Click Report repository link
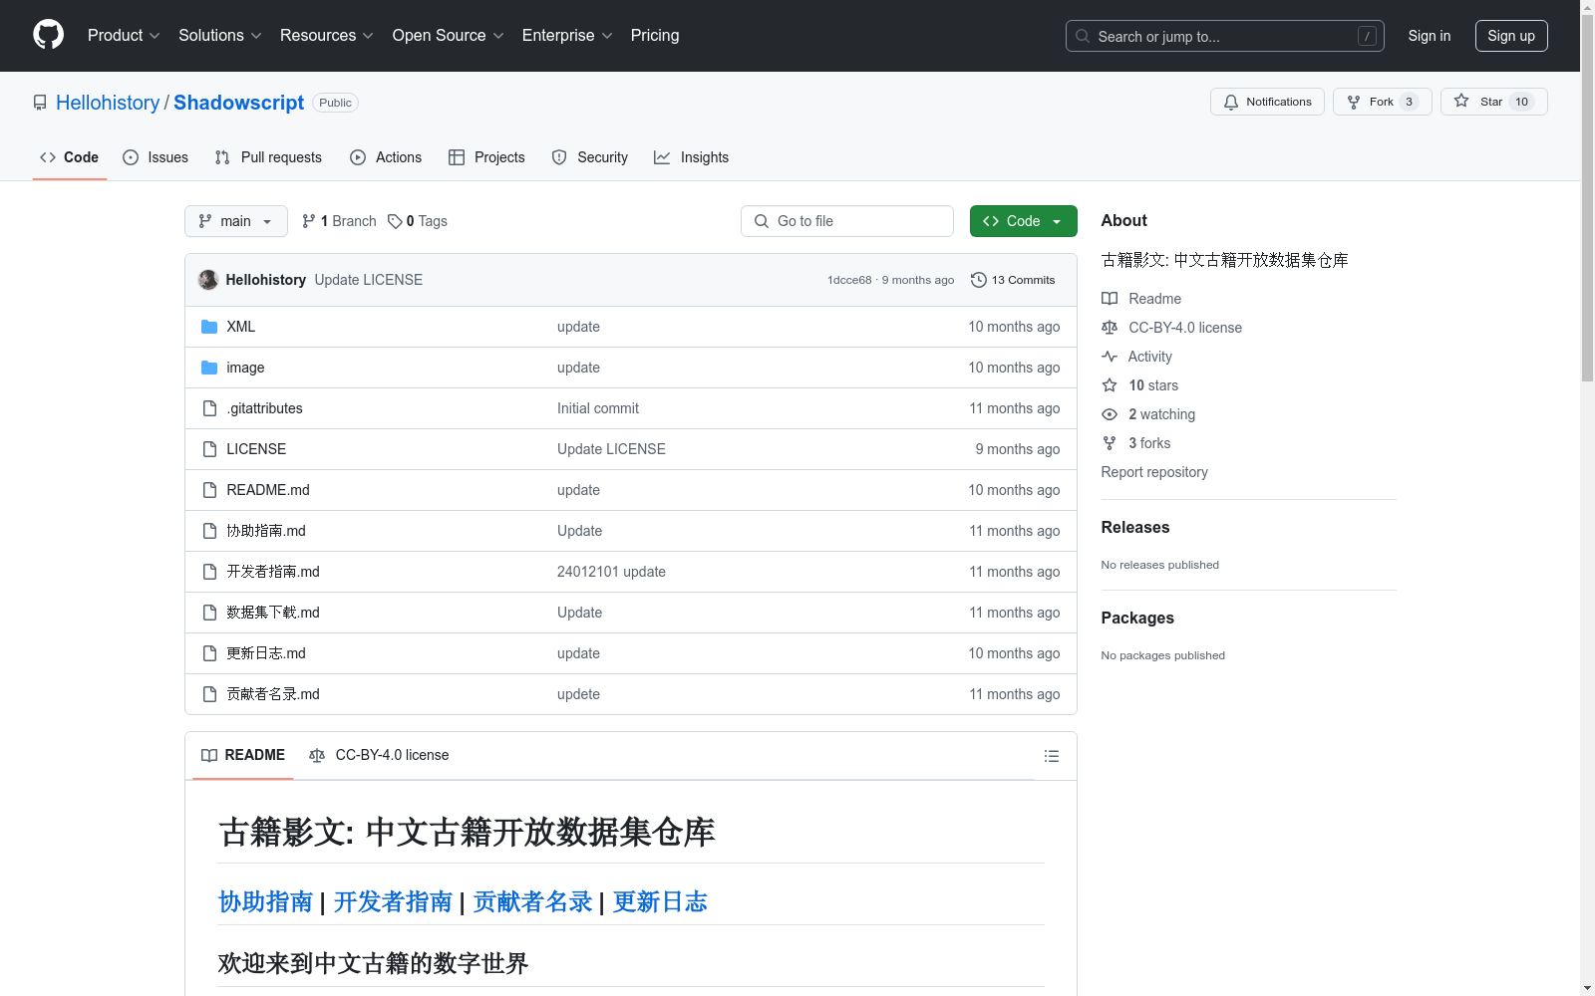1595x996 pixels. coord(1154,472)
